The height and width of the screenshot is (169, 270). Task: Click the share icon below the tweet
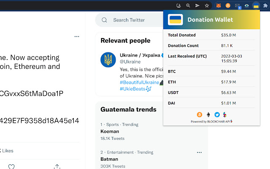(57, 166)
